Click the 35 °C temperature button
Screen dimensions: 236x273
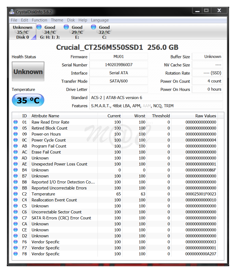28,100
